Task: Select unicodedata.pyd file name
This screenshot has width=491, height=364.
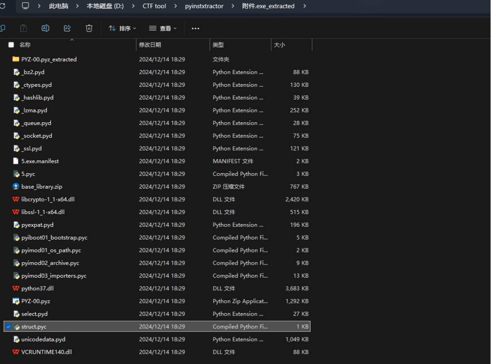Action: pos(43,339)
